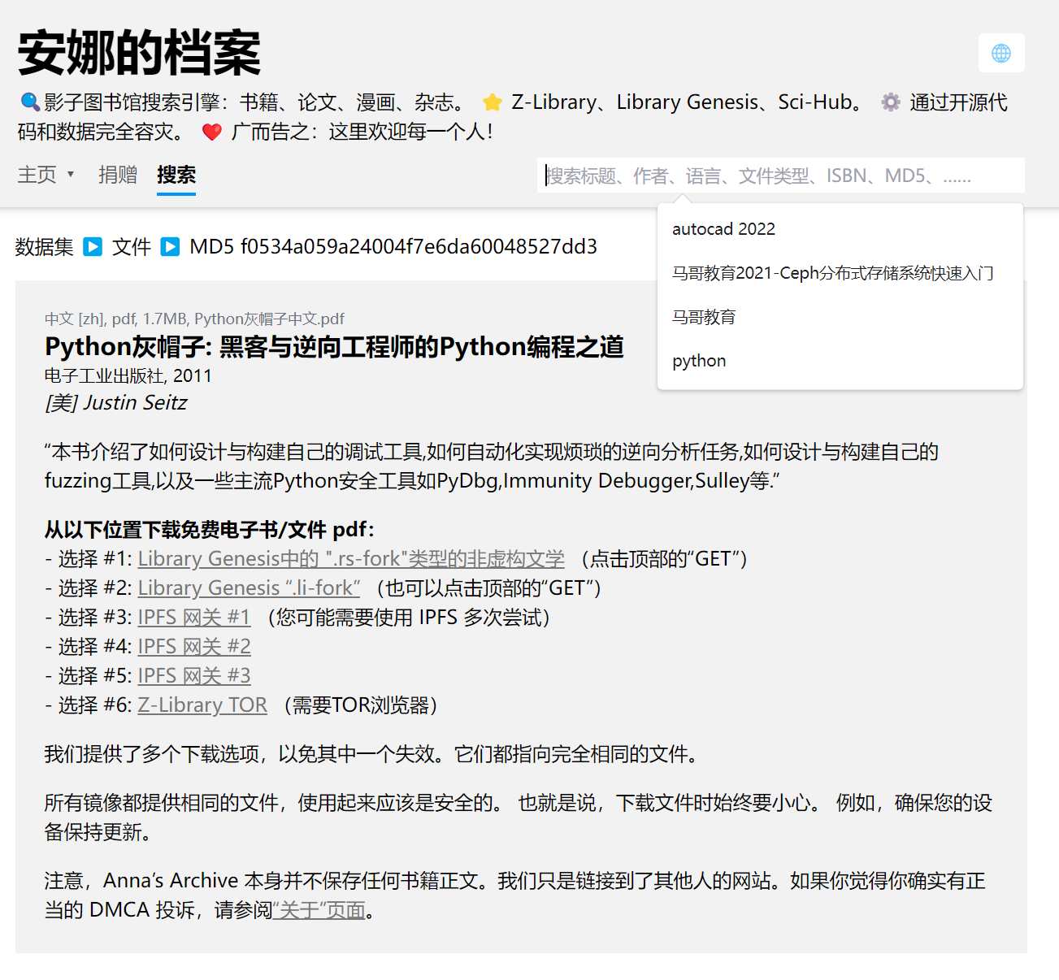Open the "关于"页面 link
Screen dimensions: 1059x980
point(319,910)
